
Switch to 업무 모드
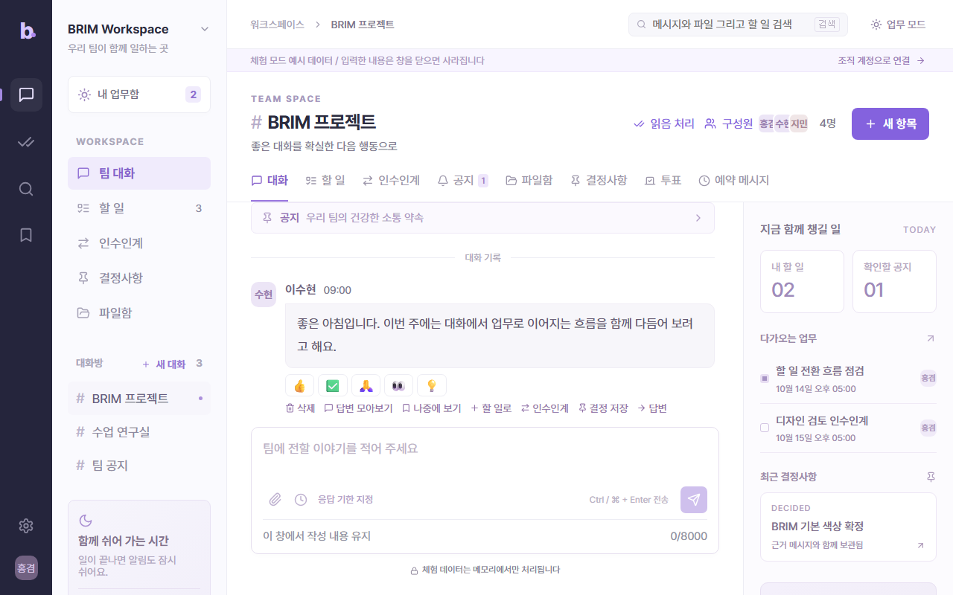coord(898,25)
